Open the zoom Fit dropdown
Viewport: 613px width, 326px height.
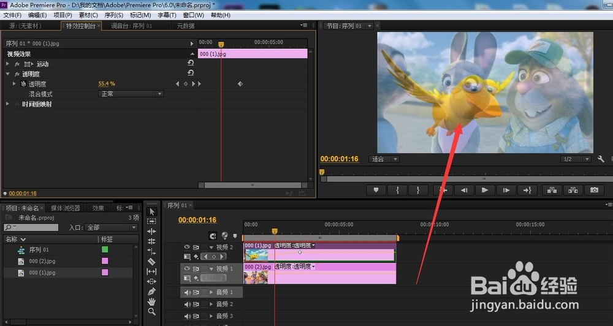(x=384, y=159)
